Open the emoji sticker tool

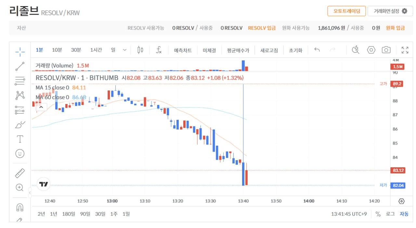[x=20, y=154]
